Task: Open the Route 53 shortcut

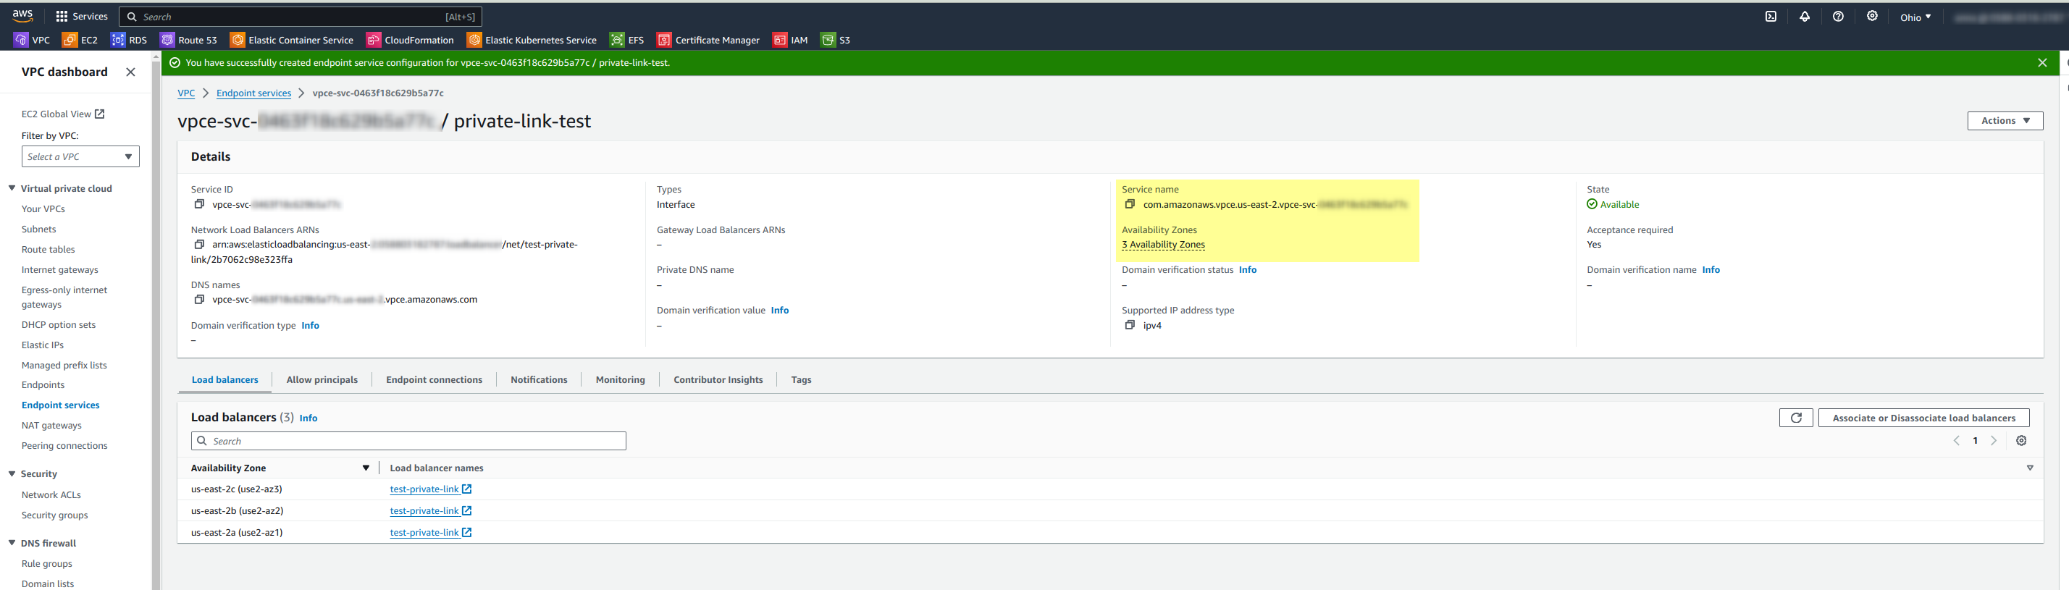Action: tap(189, 40)
